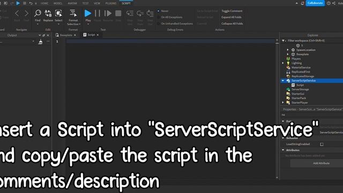Navigate Back with the left arrow
Screen dimensions: 343x193
17,13
